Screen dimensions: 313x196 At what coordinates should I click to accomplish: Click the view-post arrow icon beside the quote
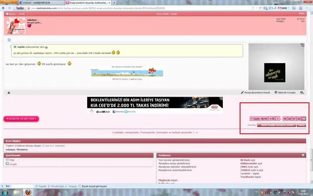(x=46, y=47)
